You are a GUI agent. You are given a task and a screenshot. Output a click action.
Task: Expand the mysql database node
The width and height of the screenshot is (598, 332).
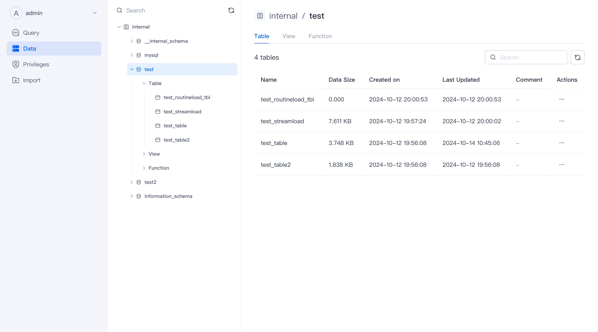132,55
